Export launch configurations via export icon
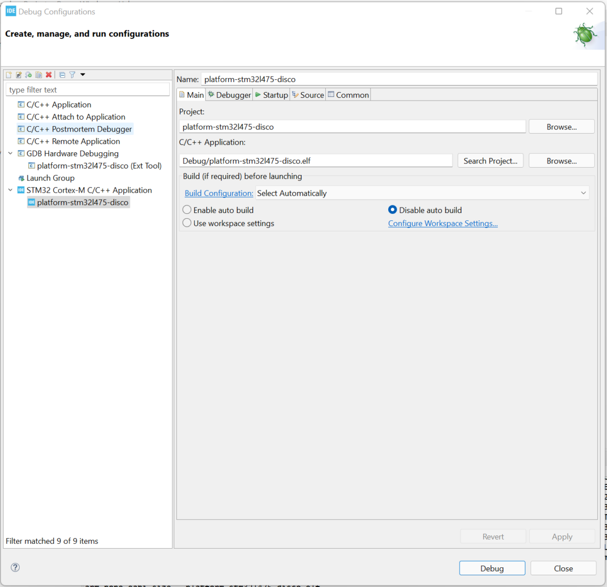Viewport: 607px width, 587px height. [28, 75]
